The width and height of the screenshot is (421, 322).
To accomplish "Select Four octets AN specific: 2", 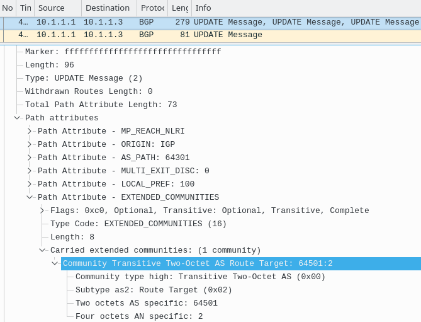I will click(139, 316).
